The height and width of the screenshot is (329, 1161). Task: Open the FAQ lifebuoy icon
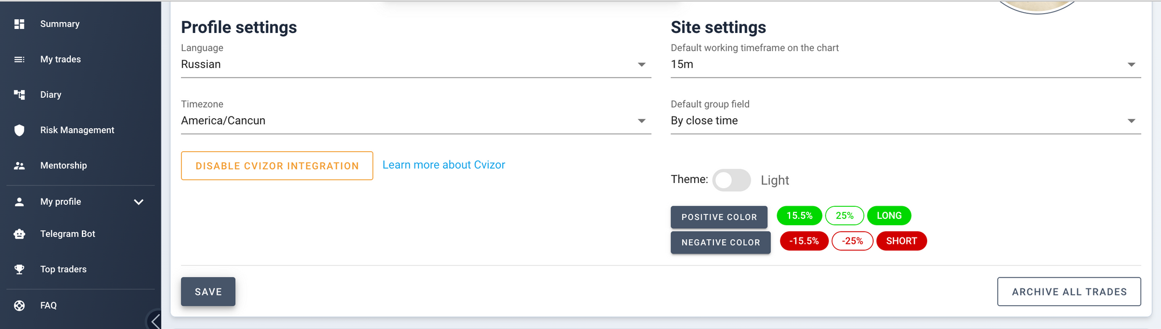[x=19, y=305]
